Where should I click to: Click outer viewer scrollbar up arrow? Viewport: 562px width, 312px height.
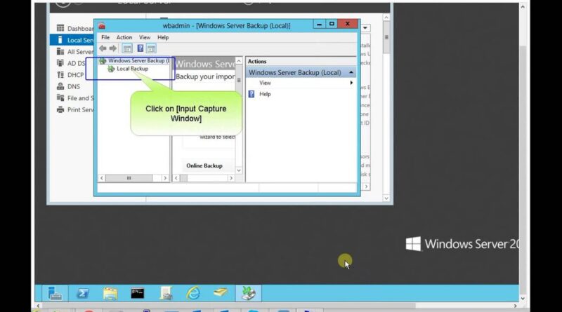tap(523, 7)
